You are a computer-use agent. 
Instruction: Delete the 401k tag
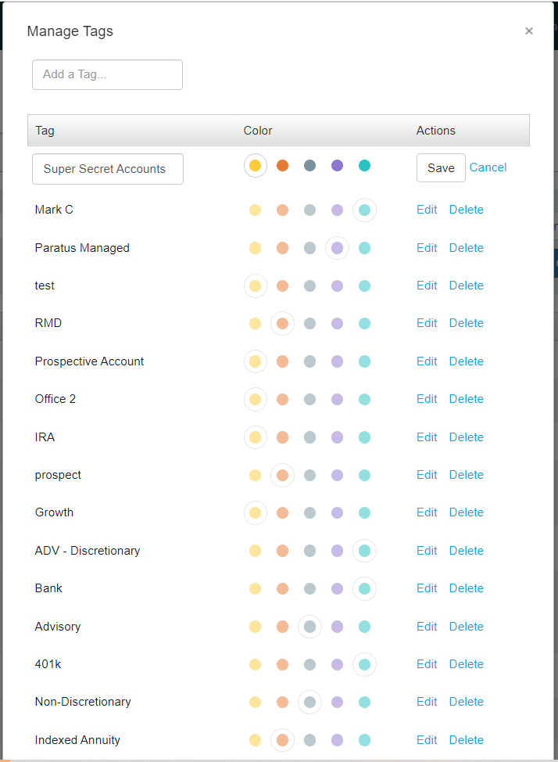[466, 664]
